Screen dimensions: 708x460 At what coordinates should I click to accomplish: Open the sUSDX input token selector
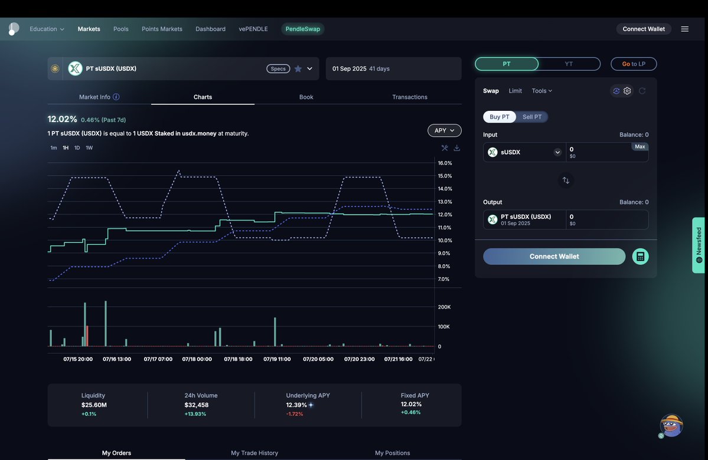(x=524, y=152)
